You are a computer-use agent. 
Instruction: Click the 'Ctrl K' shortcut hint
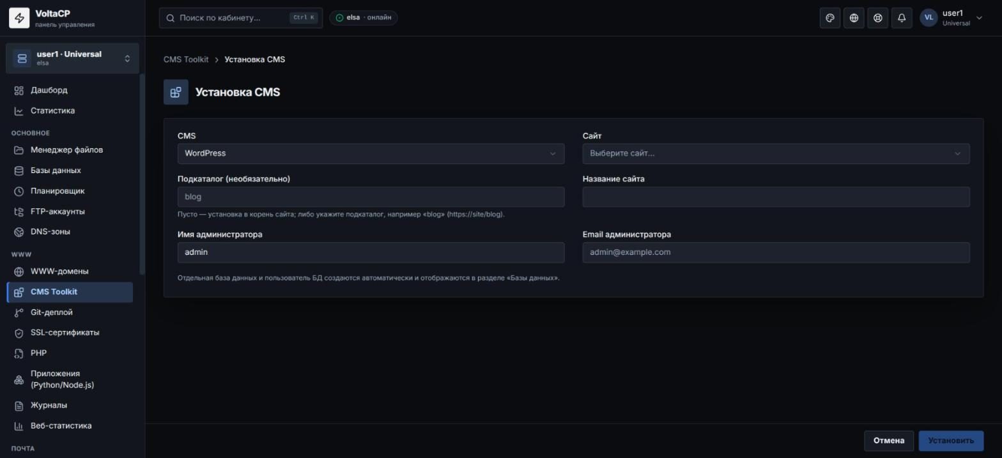[x=304, y=18]
